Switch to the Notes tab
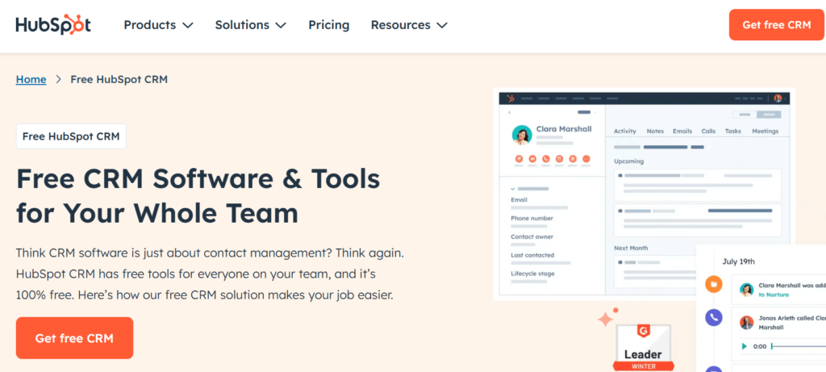The width and height of the screenshot is (826, 372). (655, 132)
